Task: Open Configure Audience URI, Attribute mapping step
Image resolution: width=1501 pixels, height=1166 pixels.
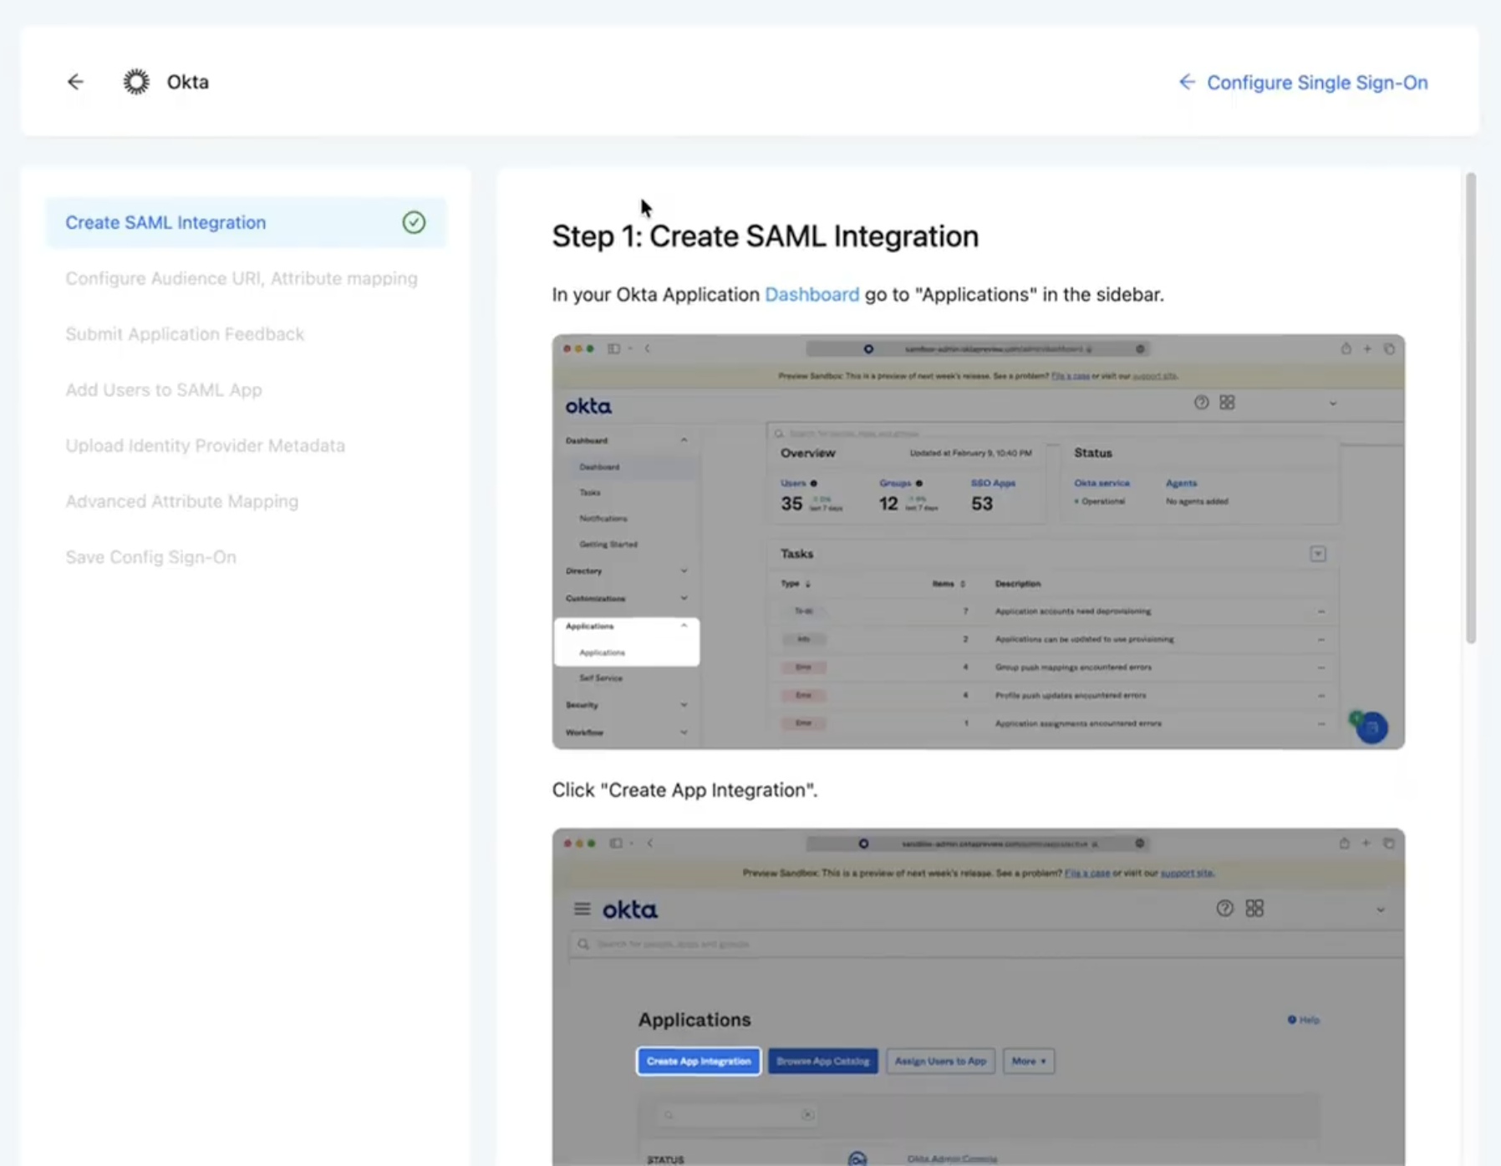Action: [x=242, y=278]
